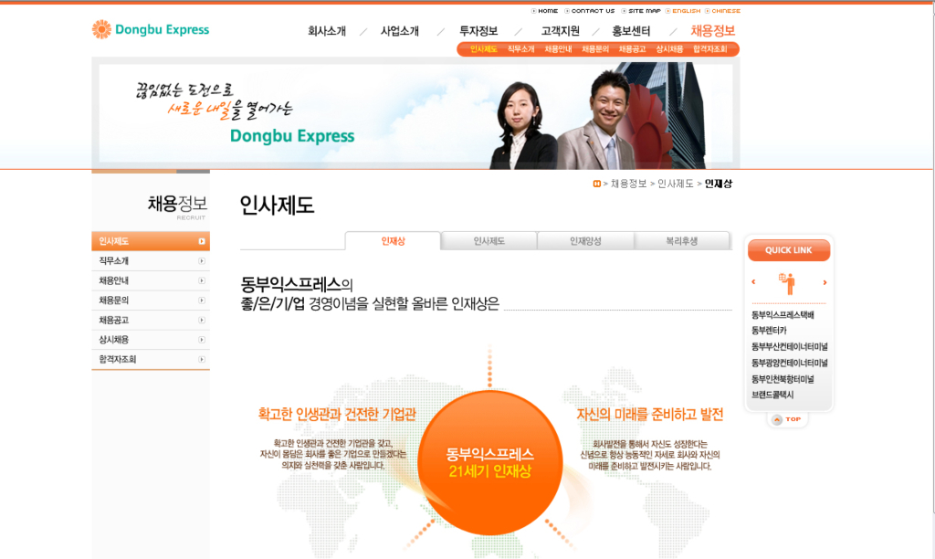Open the HOME link at top
This screenshot has width=935, height=559.
pyautogui.click(x=545, y=11)
